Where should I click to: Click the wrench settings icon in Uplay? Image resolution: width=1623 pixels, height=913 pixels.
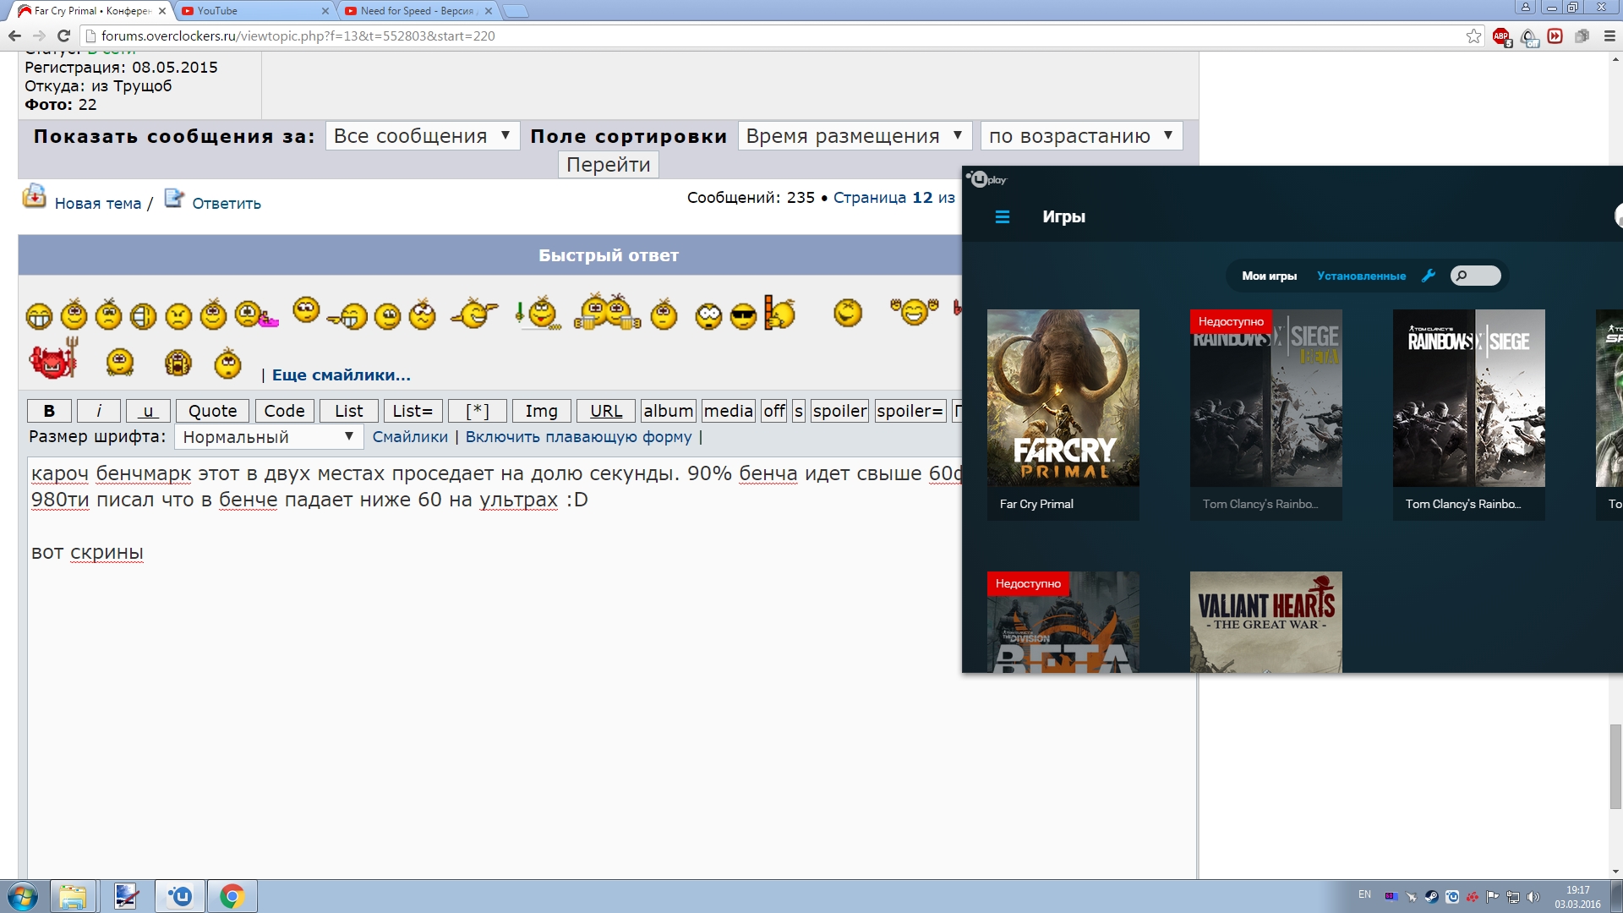(1429, 276)
